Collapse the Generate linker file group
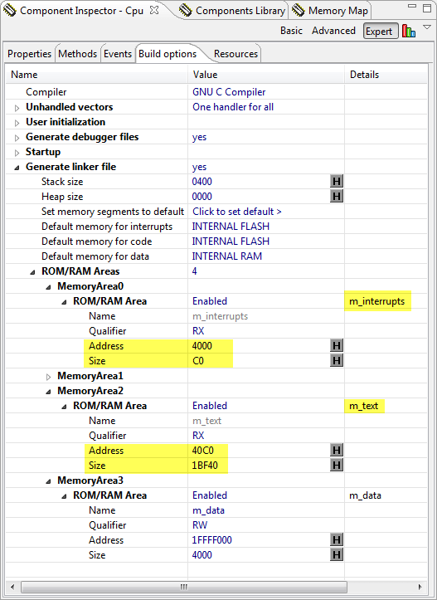Screen dimensions: 437x600 [x=17, y=167]
